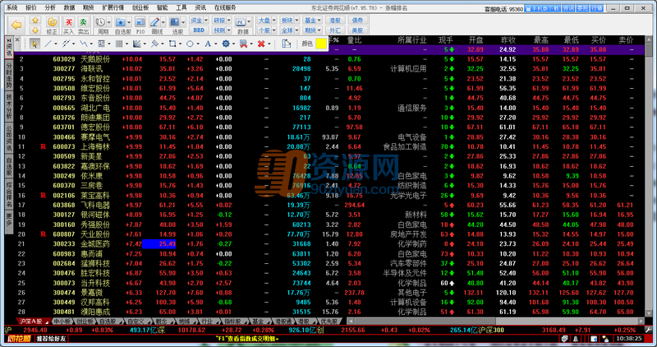Open the 技术分析 sidebar tab
This screenshot has height=347, width=657.
tap(9, 107)
